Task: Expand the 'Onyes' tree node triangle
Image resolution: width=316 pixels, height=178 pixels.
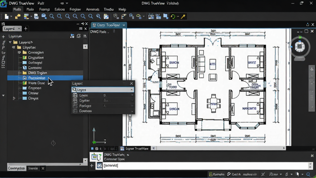Action: (x=14, y=98)
